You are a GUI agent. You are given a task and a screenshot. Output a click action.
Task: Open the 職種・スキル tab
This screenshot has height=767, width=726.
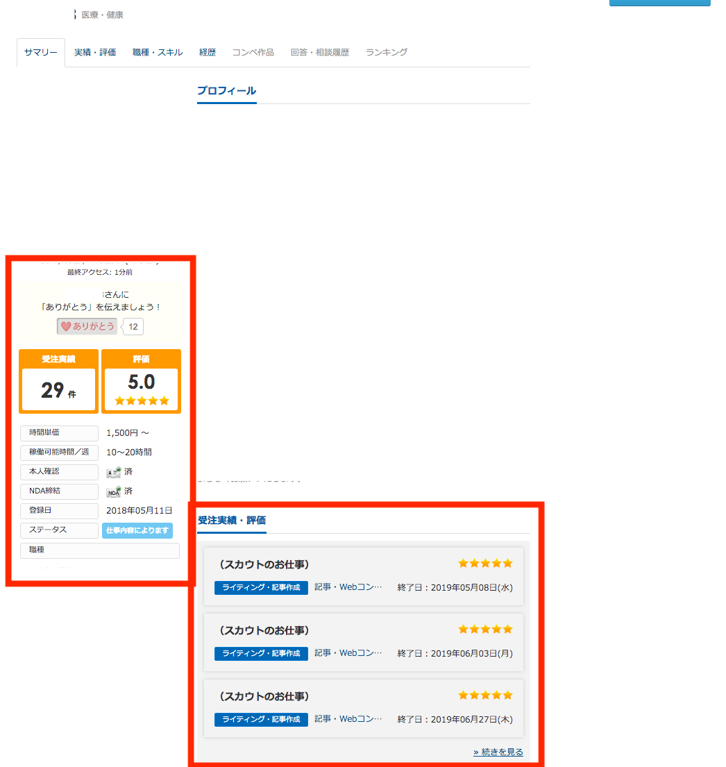(x=158, y=53)
